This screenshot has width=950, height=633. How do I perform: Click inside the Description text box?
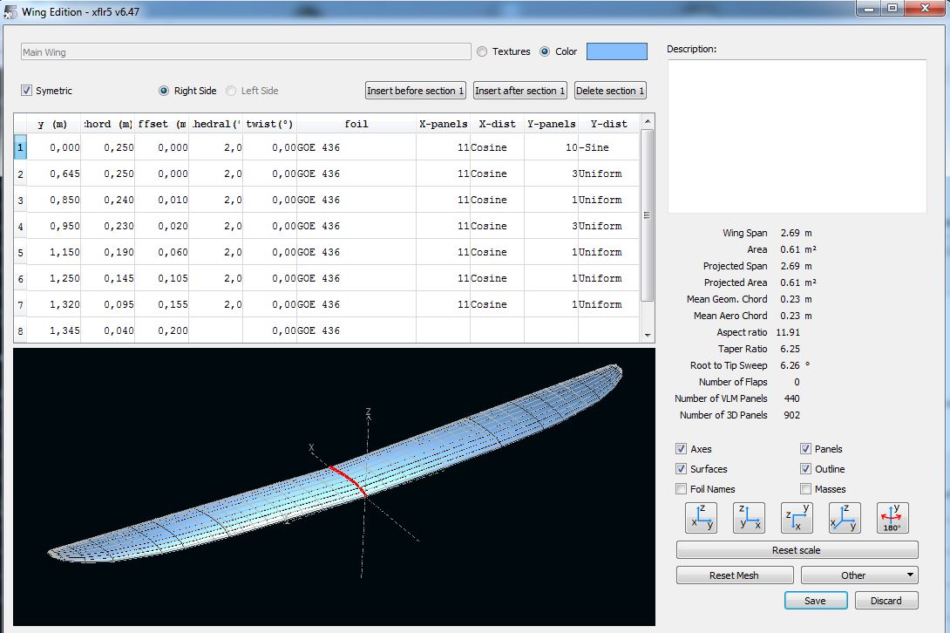[x=797, y=136]
